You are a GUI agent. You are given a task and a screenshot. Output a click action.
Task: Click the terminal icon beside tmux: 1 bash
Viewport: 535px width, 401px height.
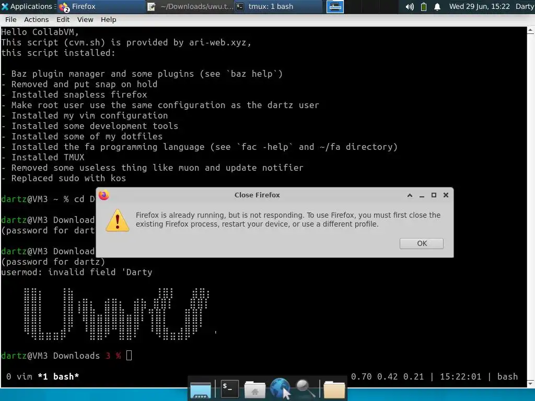240,7
